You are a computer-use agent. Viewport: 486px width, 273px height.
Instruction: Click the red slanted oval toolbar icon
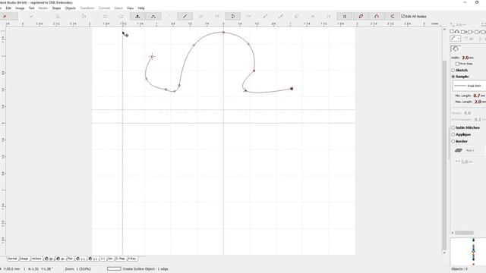(361, 17)
